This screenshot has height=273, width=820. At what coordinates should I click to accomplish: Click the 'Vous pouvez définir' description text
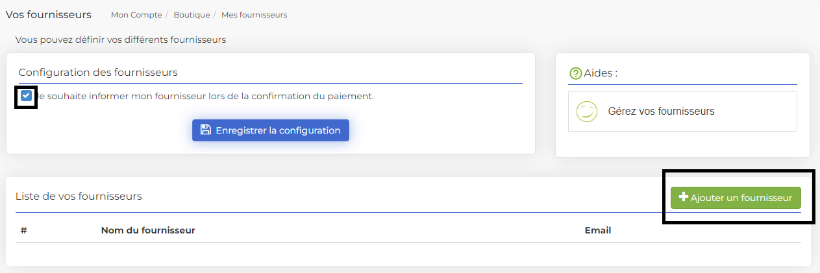[x=121, y=40]
